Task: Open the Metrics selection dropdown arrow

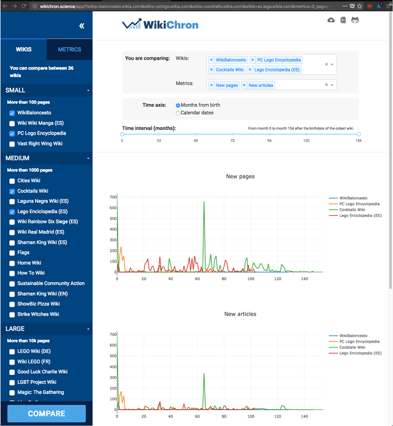Action: [332, 85]
